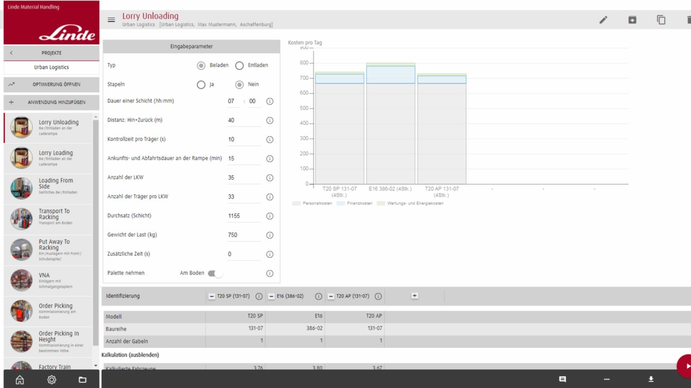The image size is (691, 388).
Task: Open settings gear icon
Action: point(51,380)
